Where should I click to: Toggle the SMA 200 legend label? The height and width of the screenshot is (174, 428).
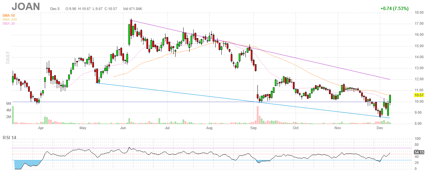point(9,19)
